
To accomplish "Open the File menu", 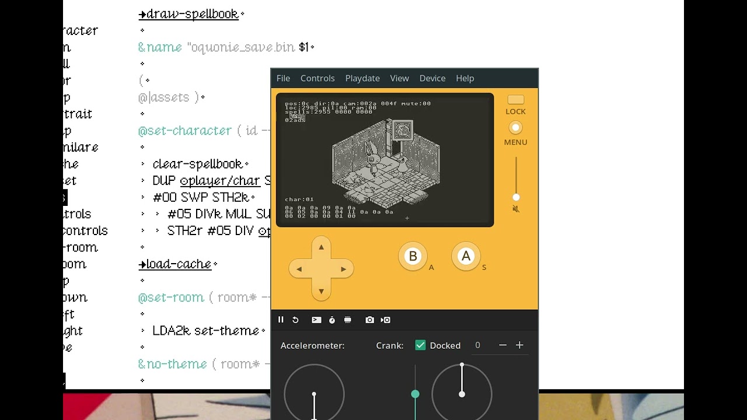I will tap(283, 78).
